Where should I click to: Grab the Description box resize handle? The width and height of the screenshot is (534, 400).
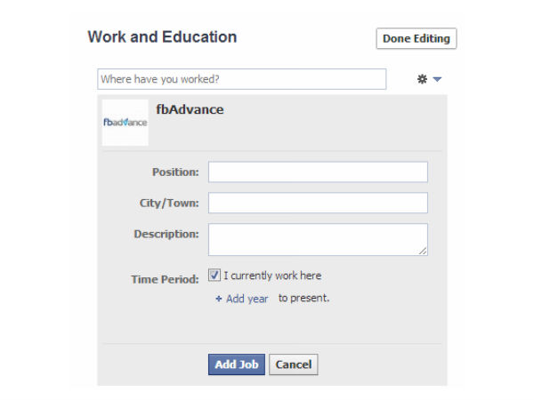click(x=423, y=252)
